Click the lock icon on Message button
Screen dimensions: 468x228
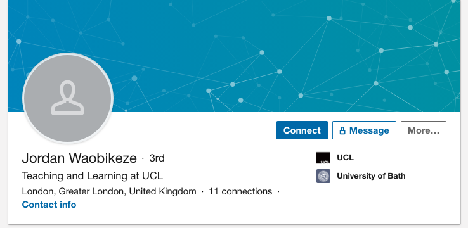click(342, 130)
